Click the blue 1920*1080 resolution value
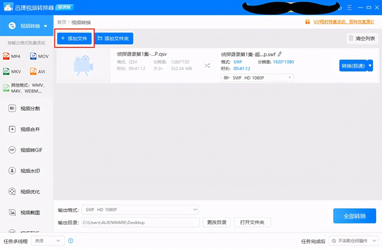 coord(283,62)
